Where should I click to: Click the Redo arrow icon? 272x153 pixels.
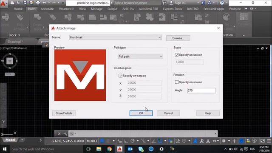(54, 3)
